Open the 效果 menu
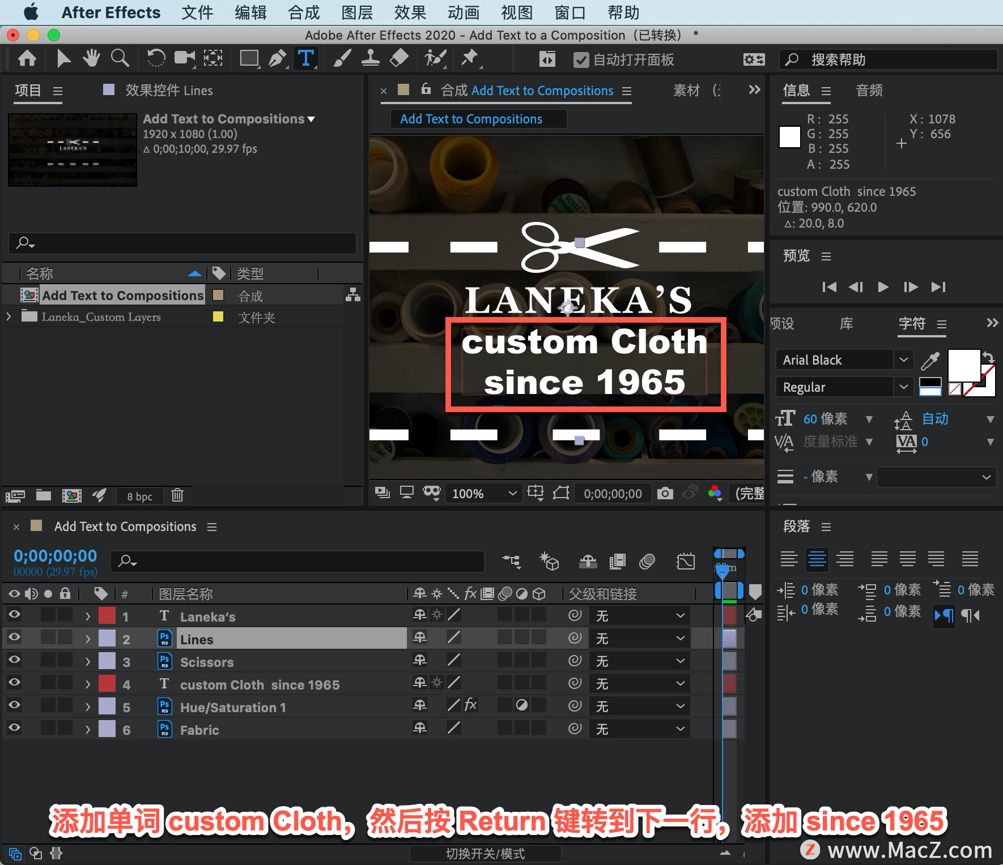 click(410, 12)
